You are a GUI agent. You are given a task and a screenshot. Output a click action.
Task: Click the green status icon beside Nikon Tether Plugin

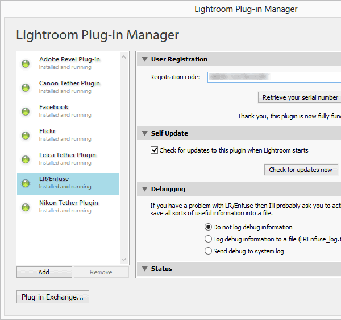[26, 207]
